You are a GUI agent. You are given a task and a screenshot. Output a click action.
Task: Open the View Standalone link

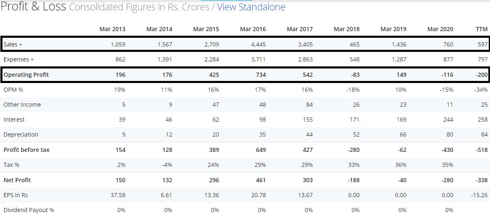pos(251,7)
